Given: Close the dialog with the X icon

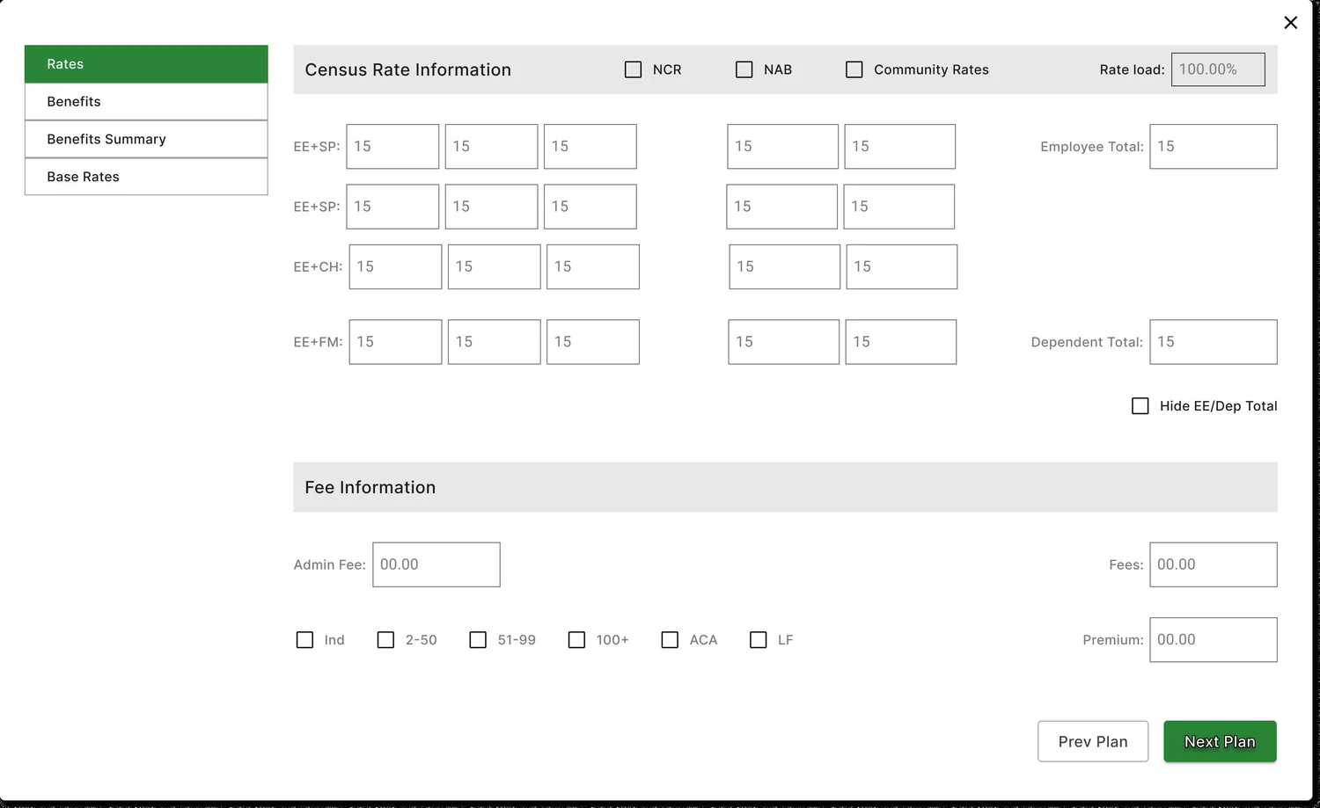Looking at the screenshot, I should pyautogui.click(x=1290, y=23).
